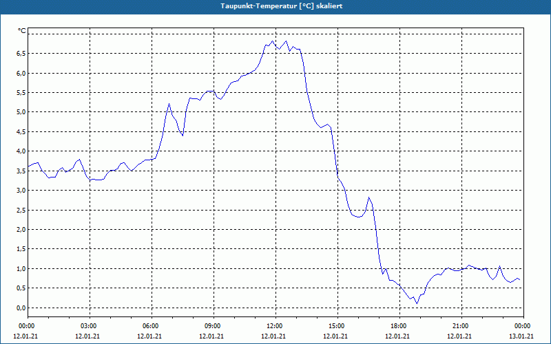Click the 09:00 time label
Image resolution: width=551 pixels, height=344 pixels.
pyautogui.click(x=214, y=326)
